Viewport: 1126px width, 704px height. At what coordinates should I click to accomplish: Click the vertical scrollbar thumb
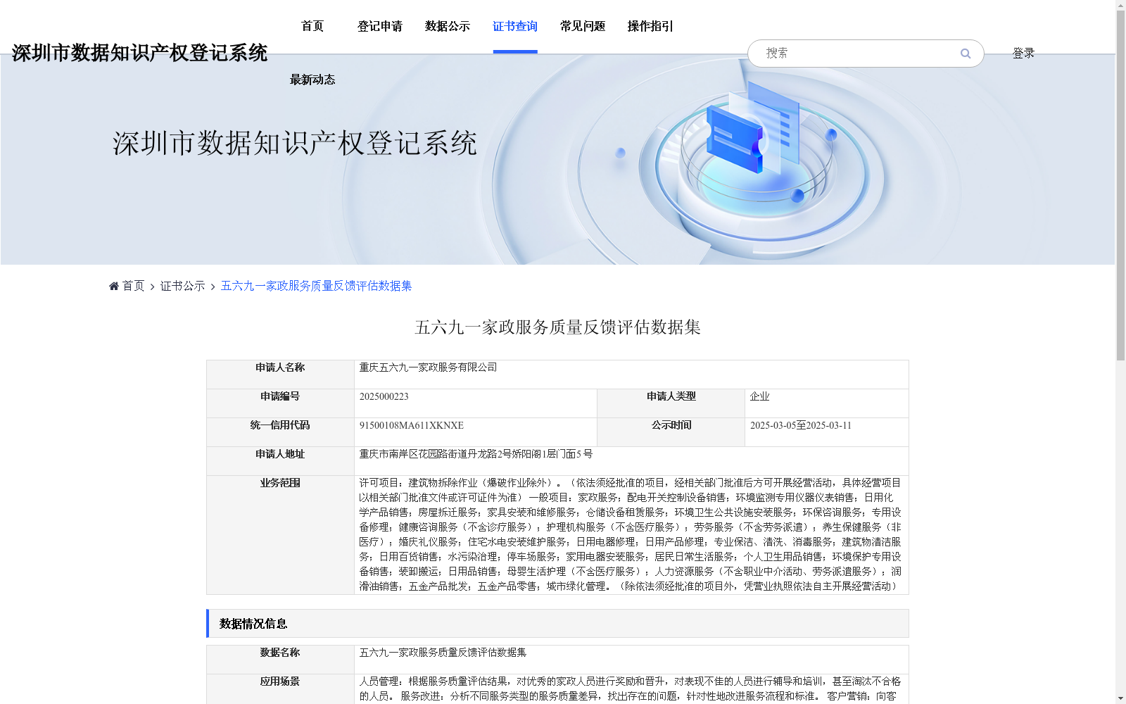[x=1120, y=187]
